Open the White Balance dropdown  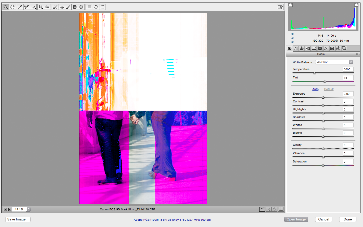click(x=334, y=62)
